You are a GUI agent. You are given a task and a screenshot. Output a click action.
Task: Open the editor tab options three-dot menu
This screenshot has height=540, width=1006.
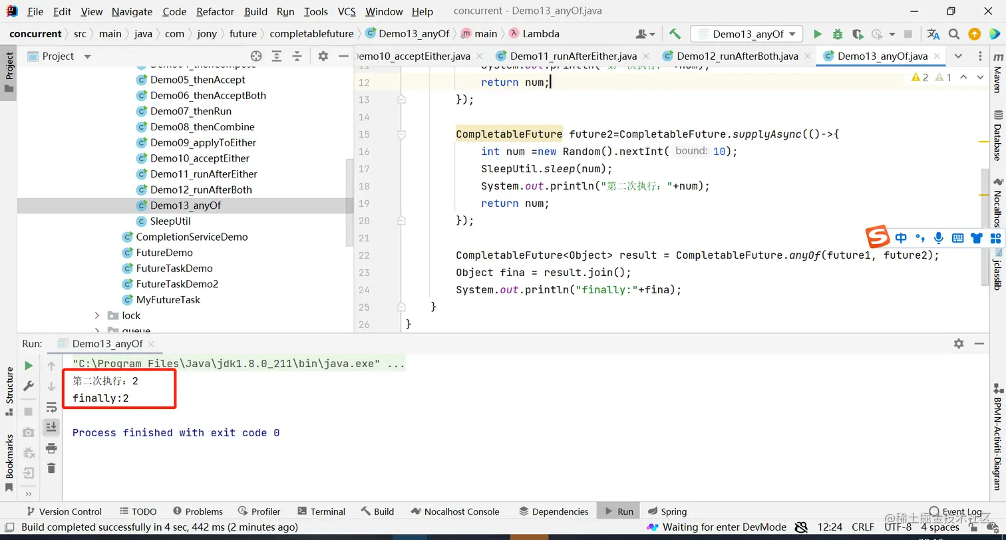[x=979, y=57]
